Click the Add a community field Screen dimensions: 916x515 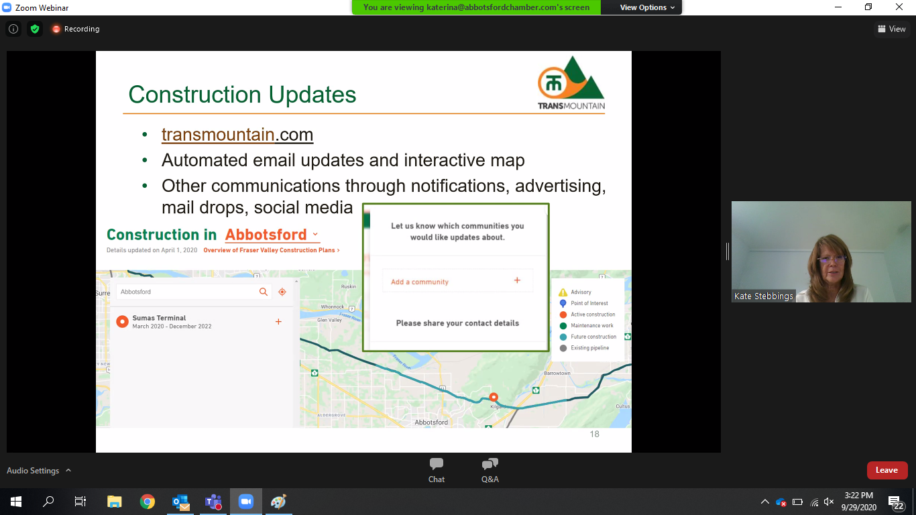coord(457,281)
